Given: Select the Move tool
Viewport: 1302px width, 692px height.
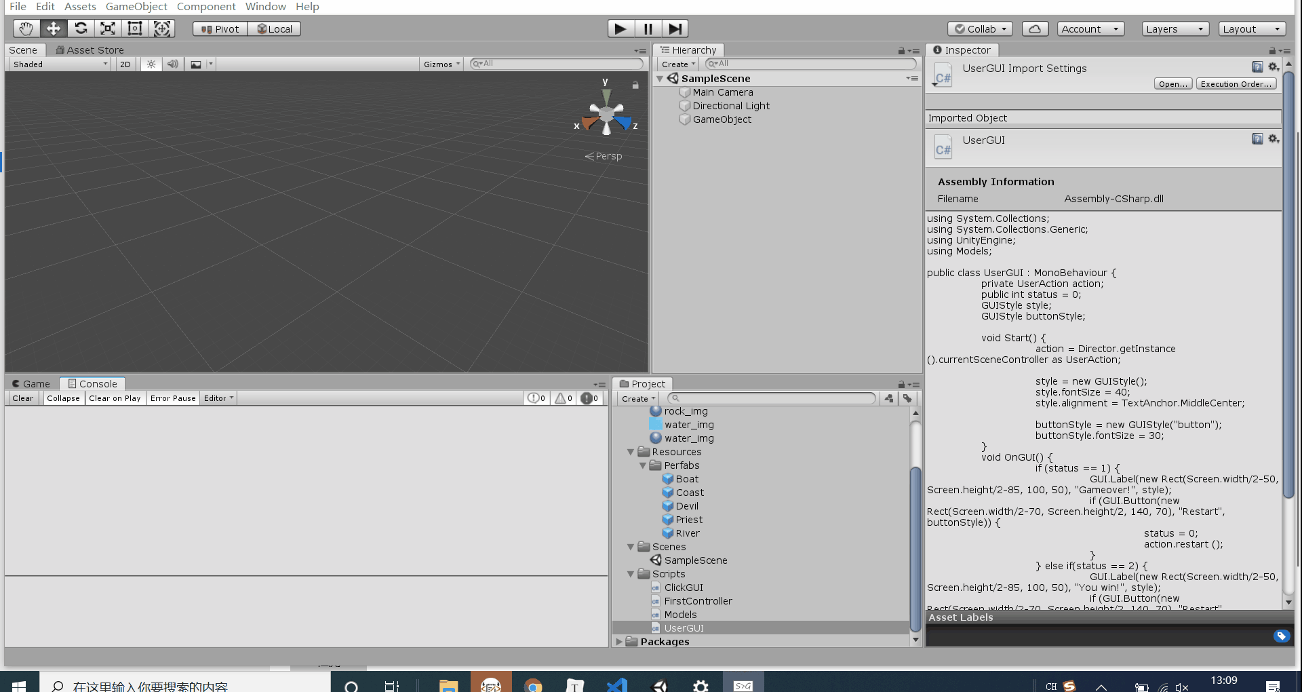Looking at the screenshot, I should (53, 28).
